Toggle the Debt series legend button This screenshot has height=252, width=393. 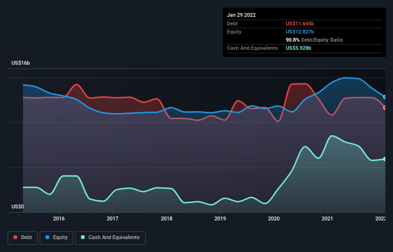pos(23,238)
